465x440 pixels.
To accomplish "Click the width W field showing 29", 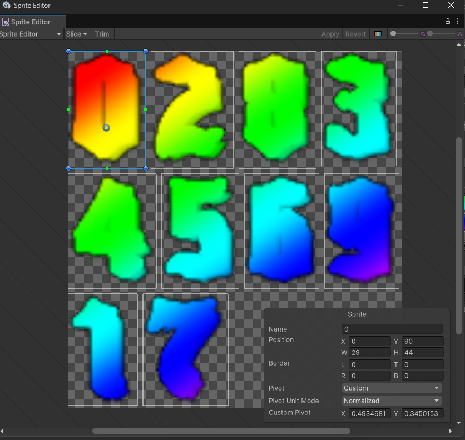I will 369,352.
